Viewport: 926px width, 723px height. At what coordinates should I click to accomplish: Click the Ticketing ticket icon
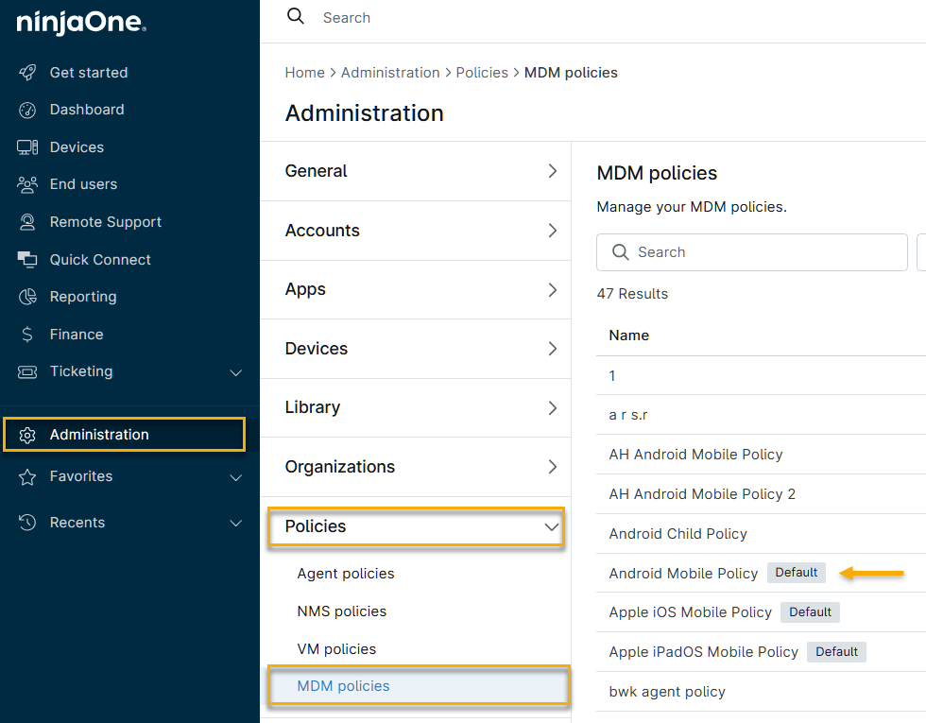tap(27, 371)
